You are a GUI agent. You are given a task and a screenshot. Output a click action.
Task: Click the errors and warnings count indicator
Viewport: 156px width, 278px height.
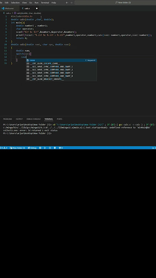click(x=3, y=148)
